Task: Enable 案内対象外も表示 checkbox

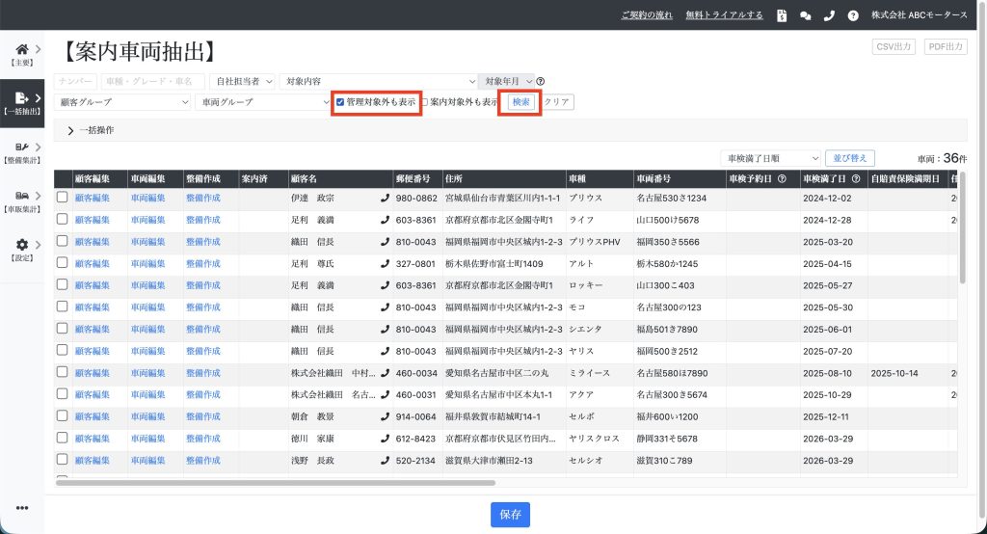Action: (424, 101)
